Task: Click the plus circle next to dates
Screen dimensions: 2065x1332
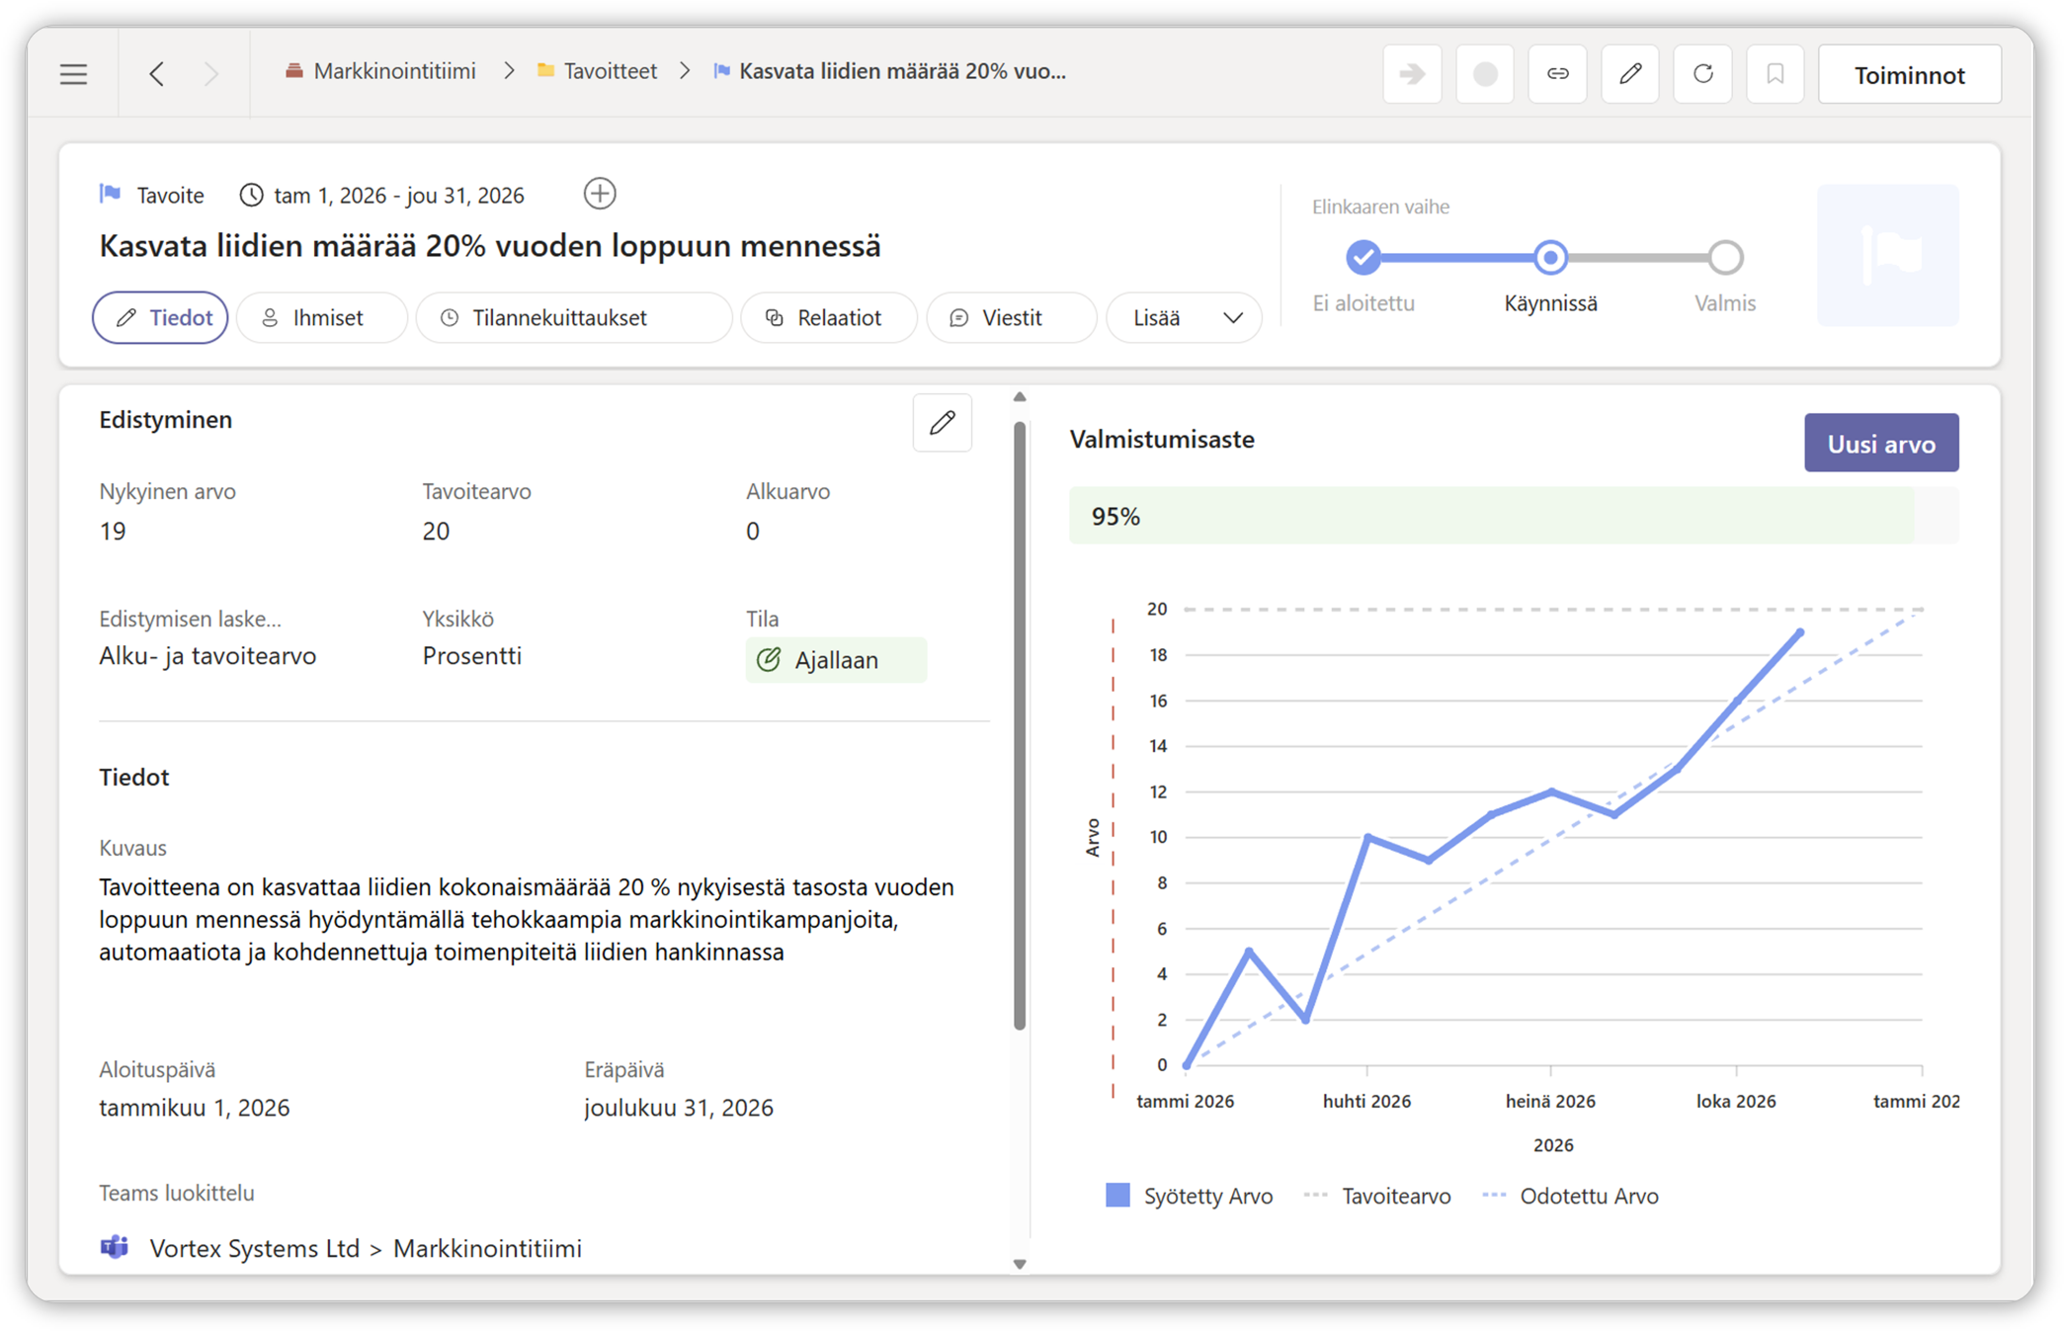Action: coord(600,194)
